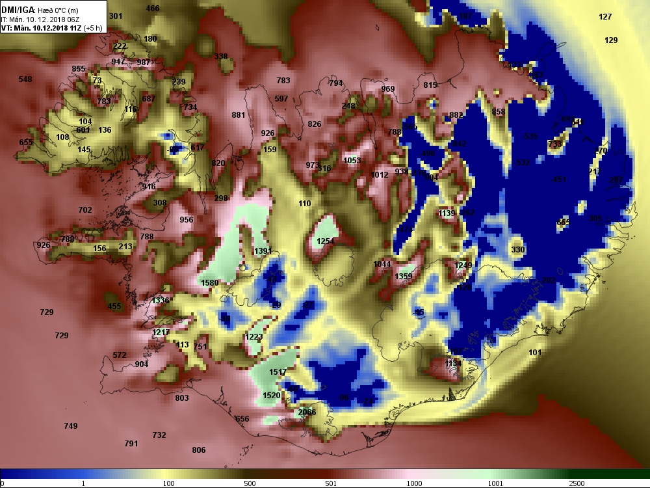Click the map value 1249

point(463,265)
